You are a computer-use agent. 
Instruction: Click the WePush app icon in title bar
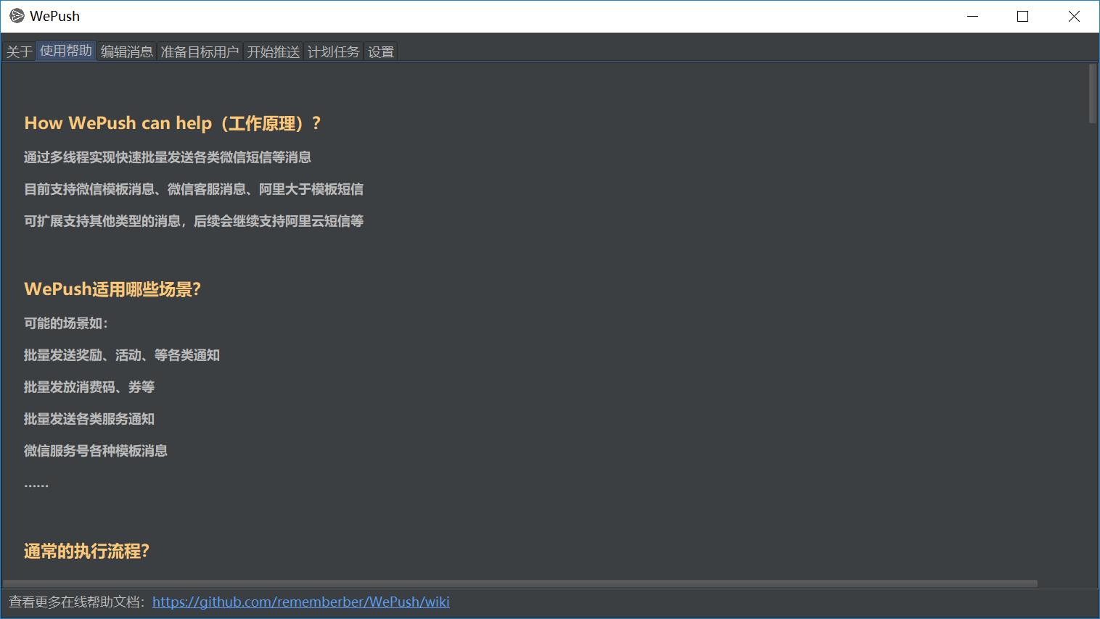[17, 16]
